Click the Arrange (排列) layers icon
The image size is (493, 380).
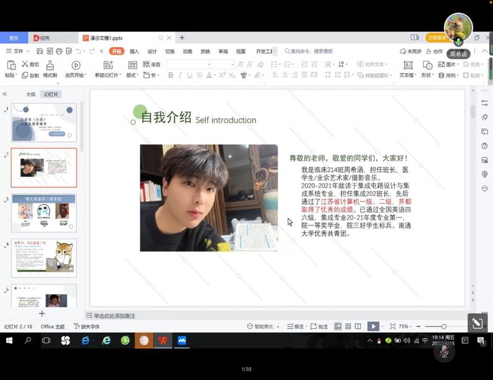441,75
